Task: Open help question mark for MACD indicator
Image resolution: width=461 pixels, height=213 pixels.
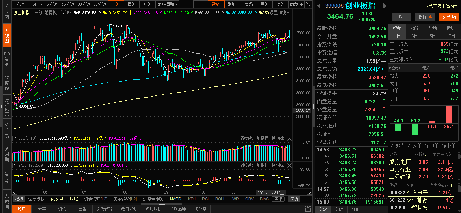Action: point(14,165)
